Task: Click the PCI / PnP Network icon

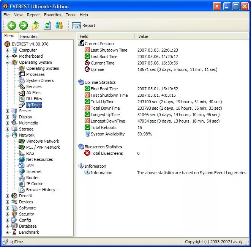Action: click(x=22, y=147)
